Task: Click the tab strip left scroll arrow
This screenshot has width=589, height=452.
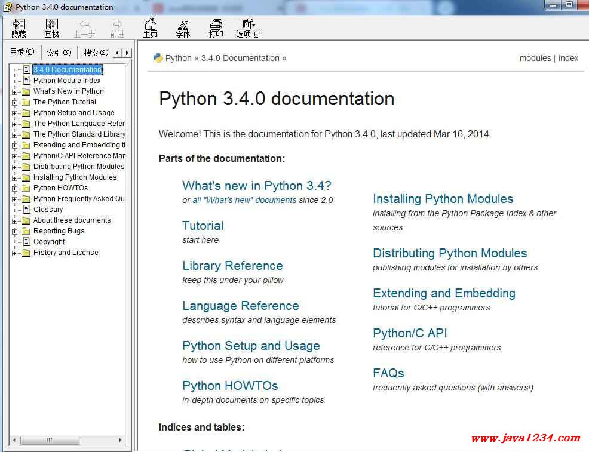Action: point(118,53)
